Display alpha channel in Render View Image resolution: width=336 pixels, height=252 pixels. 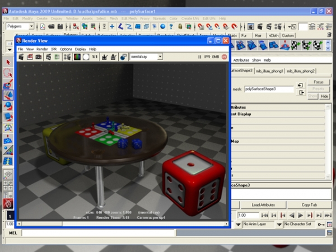[86, 57]
